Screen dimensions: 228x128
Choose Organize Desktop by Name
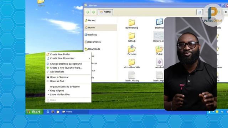pyautogui.click(x=68, y=87)
